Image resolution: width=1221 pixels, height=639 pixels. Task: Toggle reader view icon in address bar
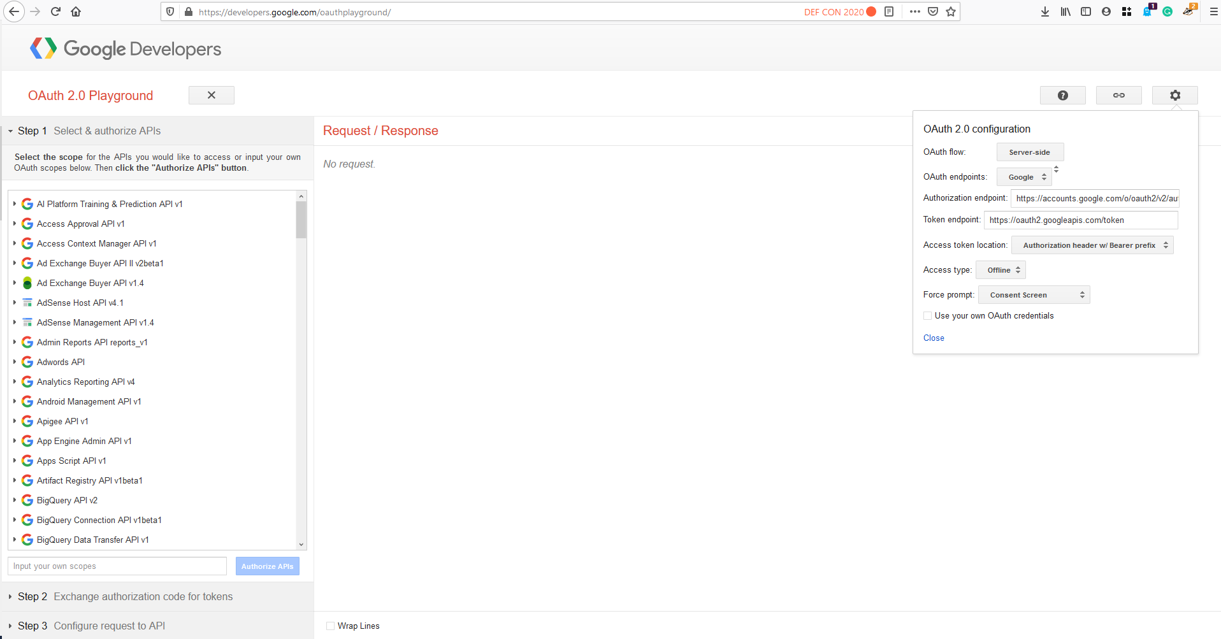pyautogui.click(x=889, y=11)
